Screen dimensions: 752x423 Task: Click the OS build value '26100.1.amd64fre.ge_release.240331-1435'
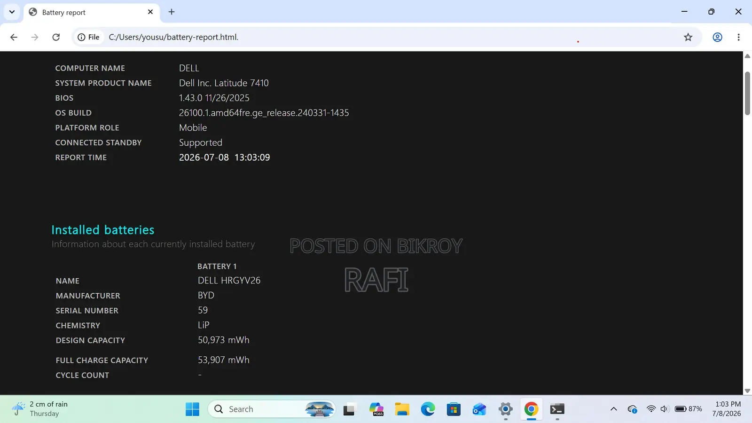coord(264,113)
